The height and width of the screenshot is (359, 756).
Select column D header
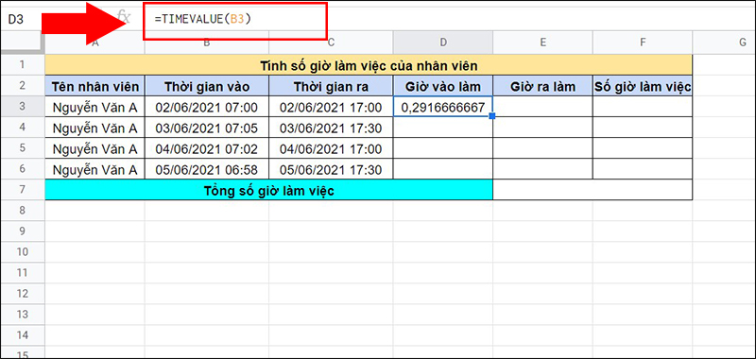(443, 43)
